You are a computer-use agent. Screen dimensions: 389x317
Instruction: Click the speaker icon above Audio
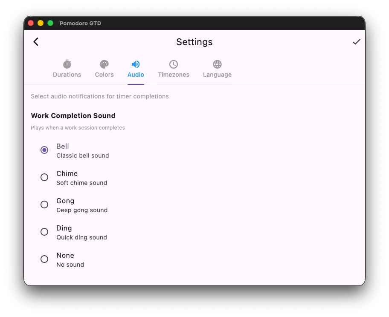[136, 64]
